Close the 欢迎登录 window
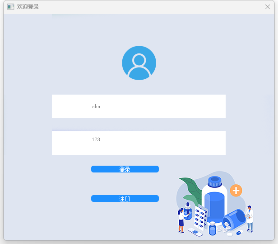 (268, 7)
